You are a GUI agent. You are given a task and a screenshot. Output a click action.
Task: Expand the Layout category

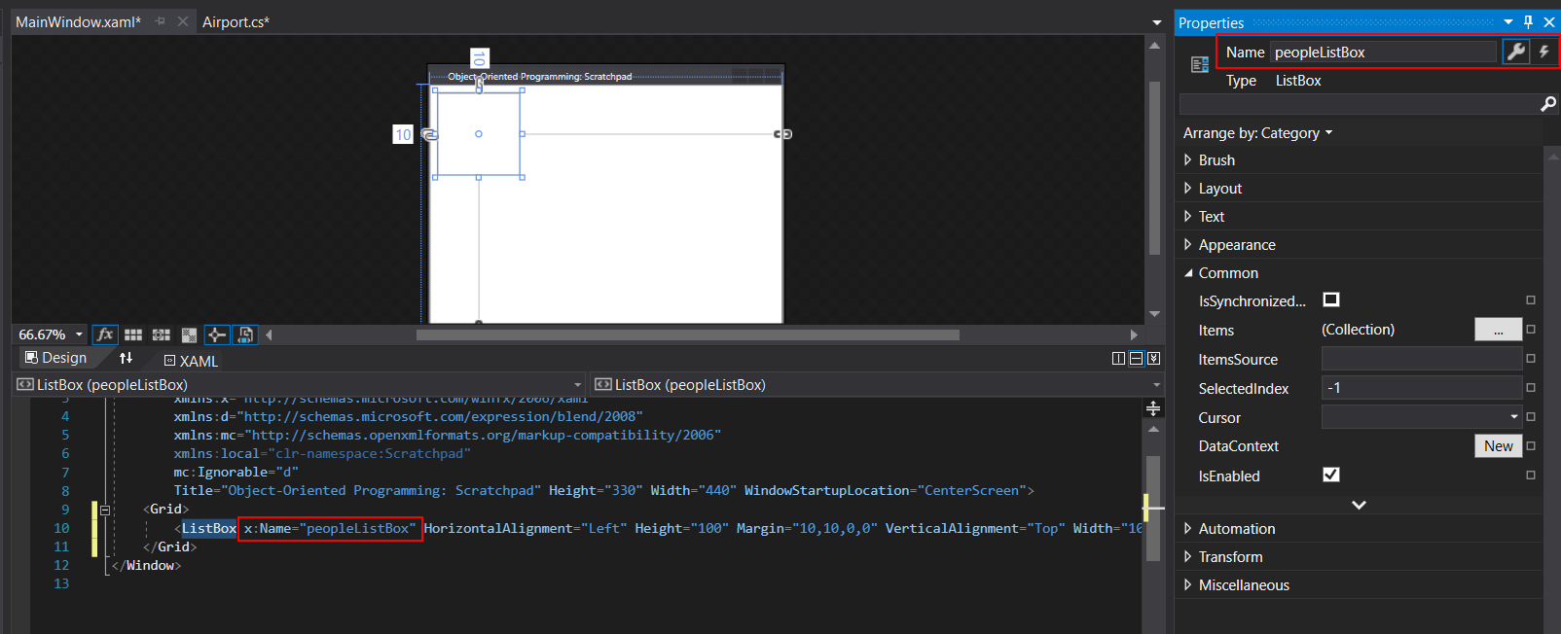point(1187,188)
